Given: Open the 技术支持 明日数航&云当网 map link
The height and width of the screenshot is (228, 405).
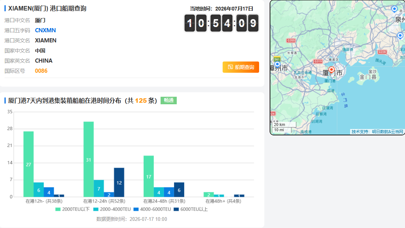Looking at the screenshot, I should (377, 132).
